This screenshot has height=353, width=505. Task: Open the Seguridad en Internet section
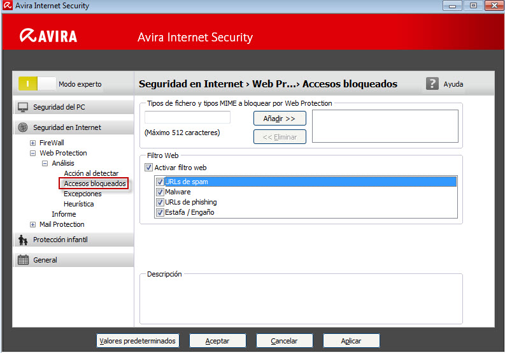point(73,127)
